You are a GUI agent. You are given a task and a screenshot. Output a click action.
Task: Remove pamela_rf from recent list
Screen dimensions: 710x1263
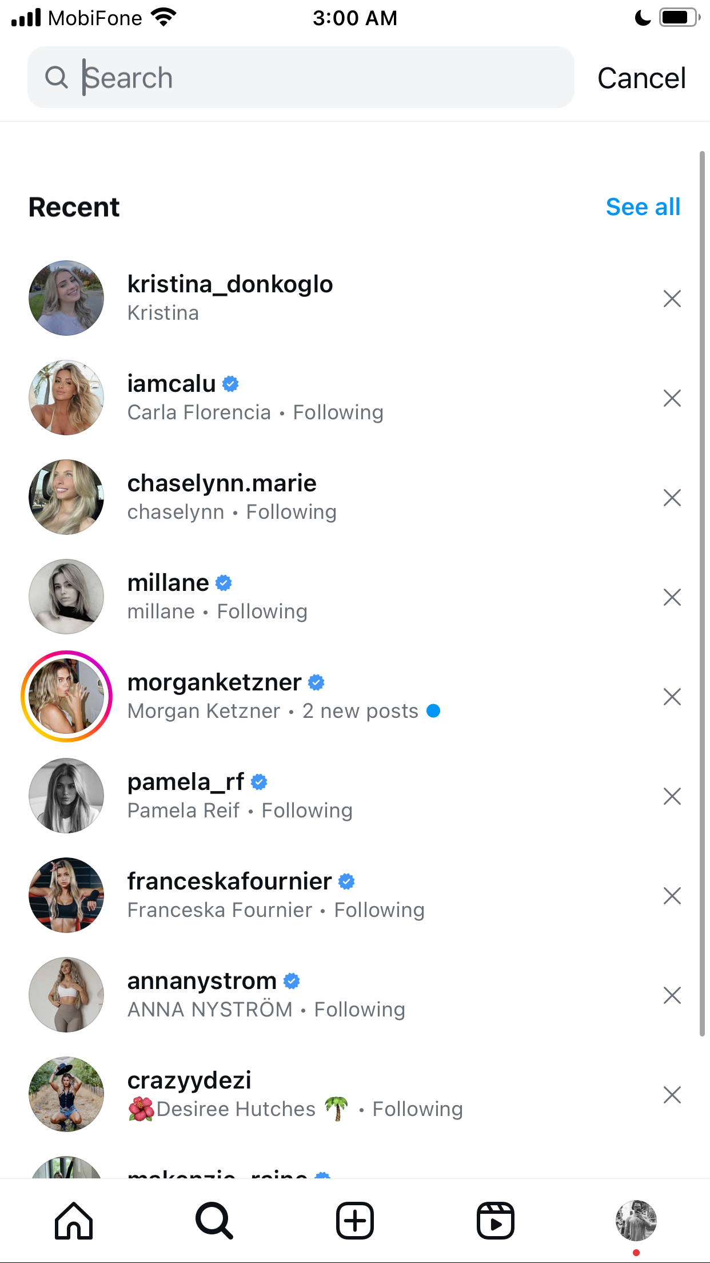672,796
